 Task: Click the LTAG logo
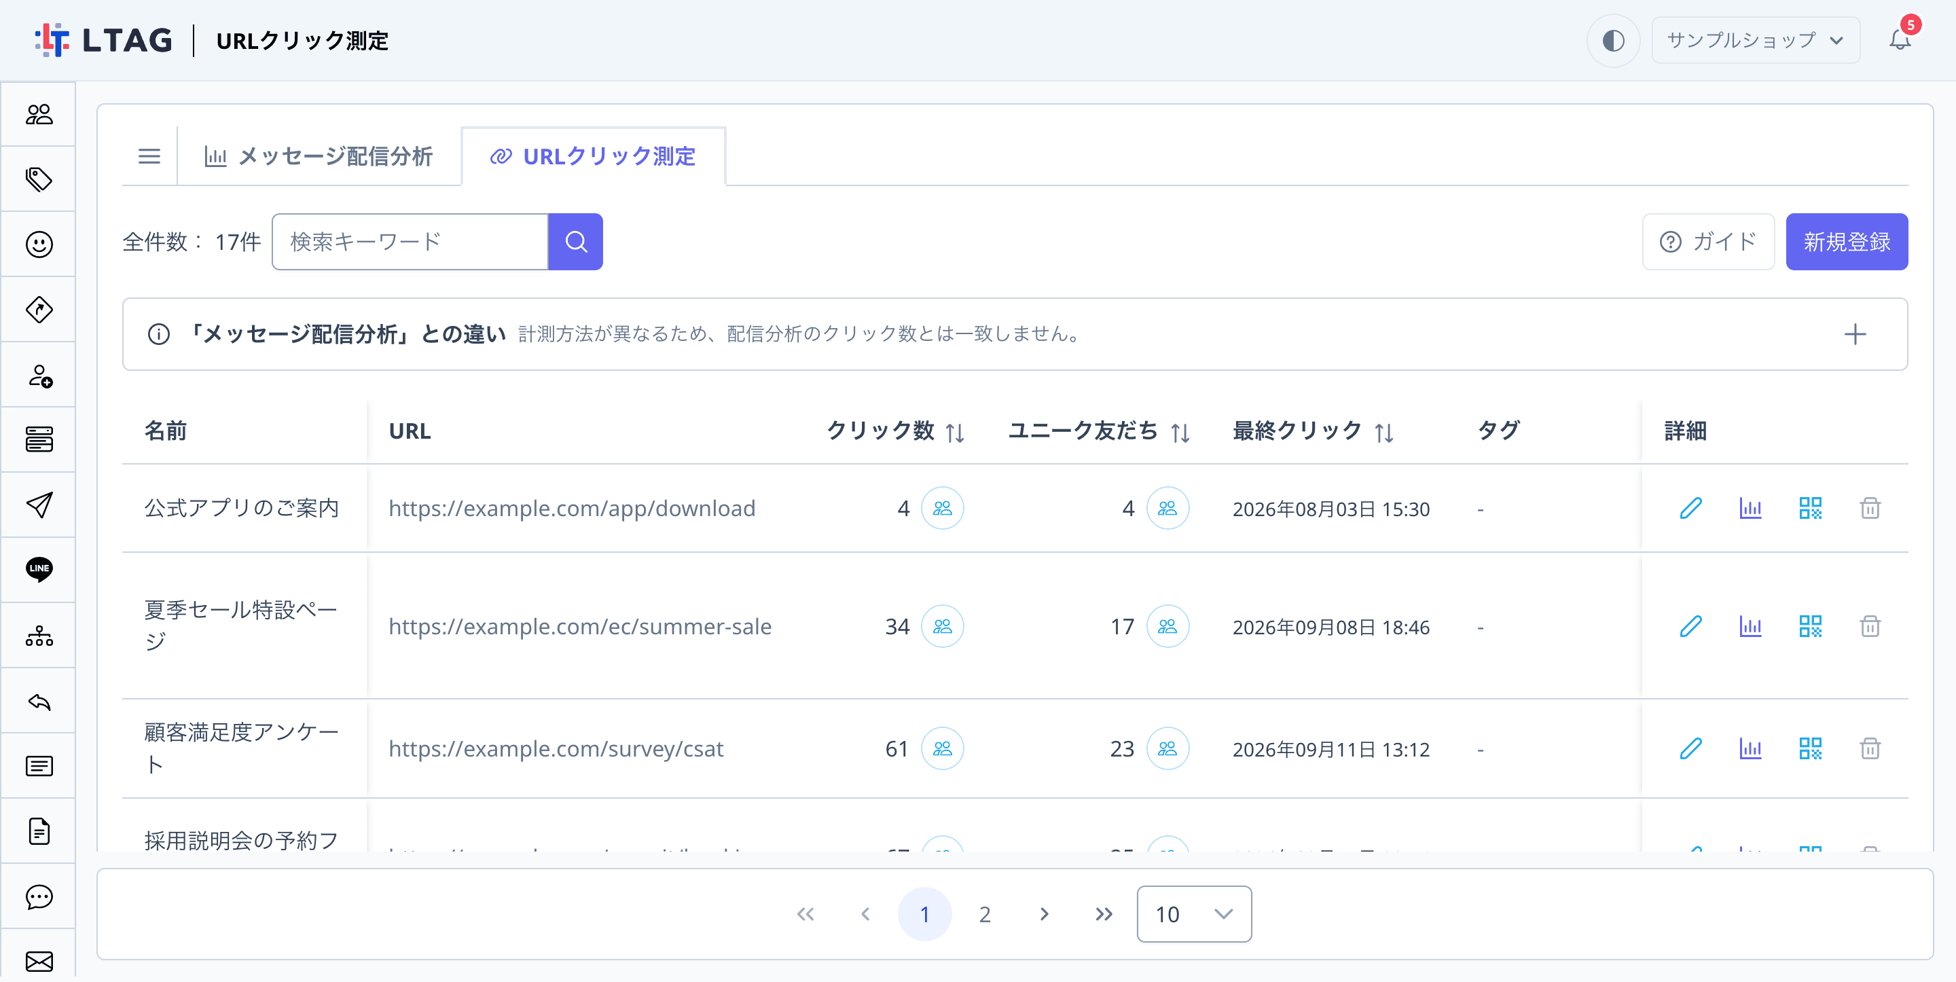click(104, 40)
